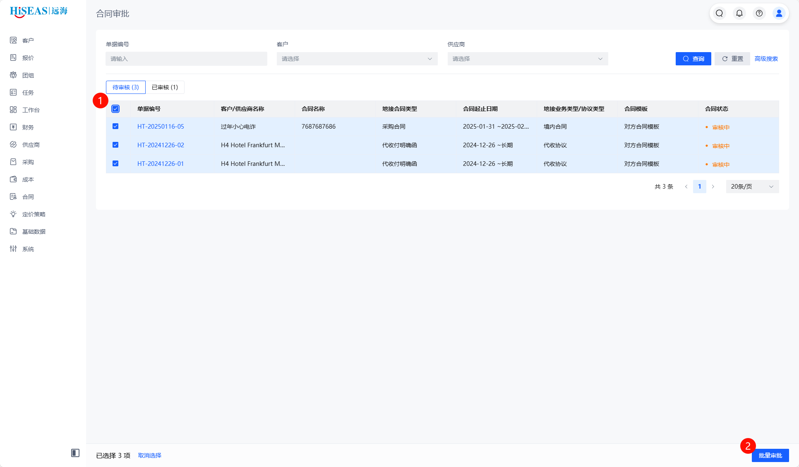Click the 过年小心电诈 customer cell
Viewport: 799px width, 467px height.
(238, 127)
